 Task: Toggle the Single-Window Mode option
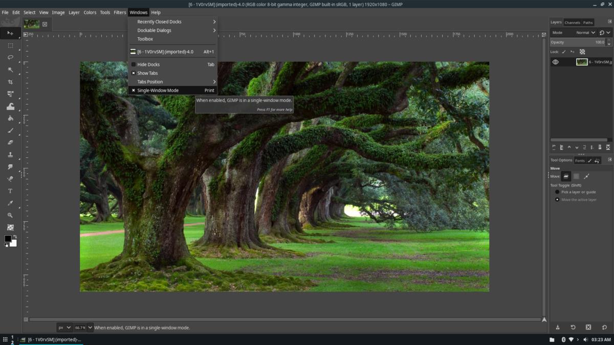[x=158, y=90]
